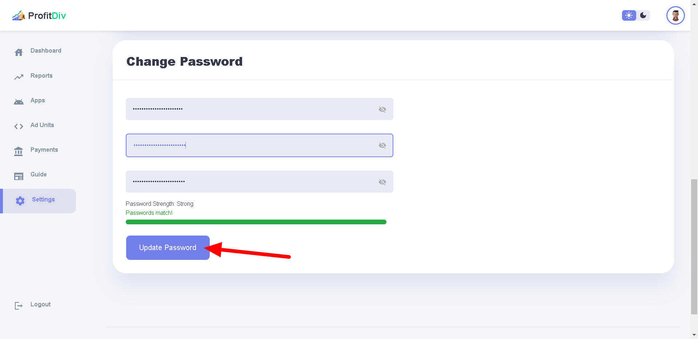Click the Logout exit icon
The width and height of the screenshot is (698, 339).
[19, 306]
